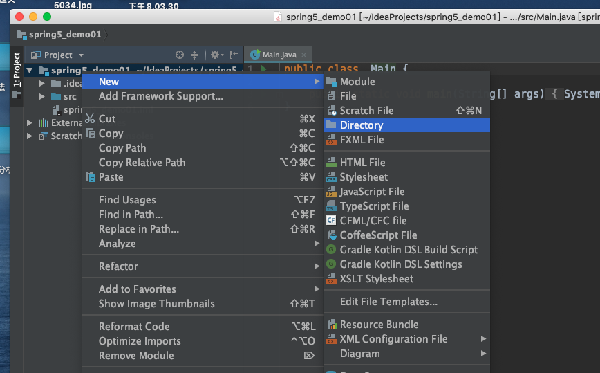This screenshot has height=373, width=600.
Task: Click the Module icon in New submenu
Action: click(331, 82)
